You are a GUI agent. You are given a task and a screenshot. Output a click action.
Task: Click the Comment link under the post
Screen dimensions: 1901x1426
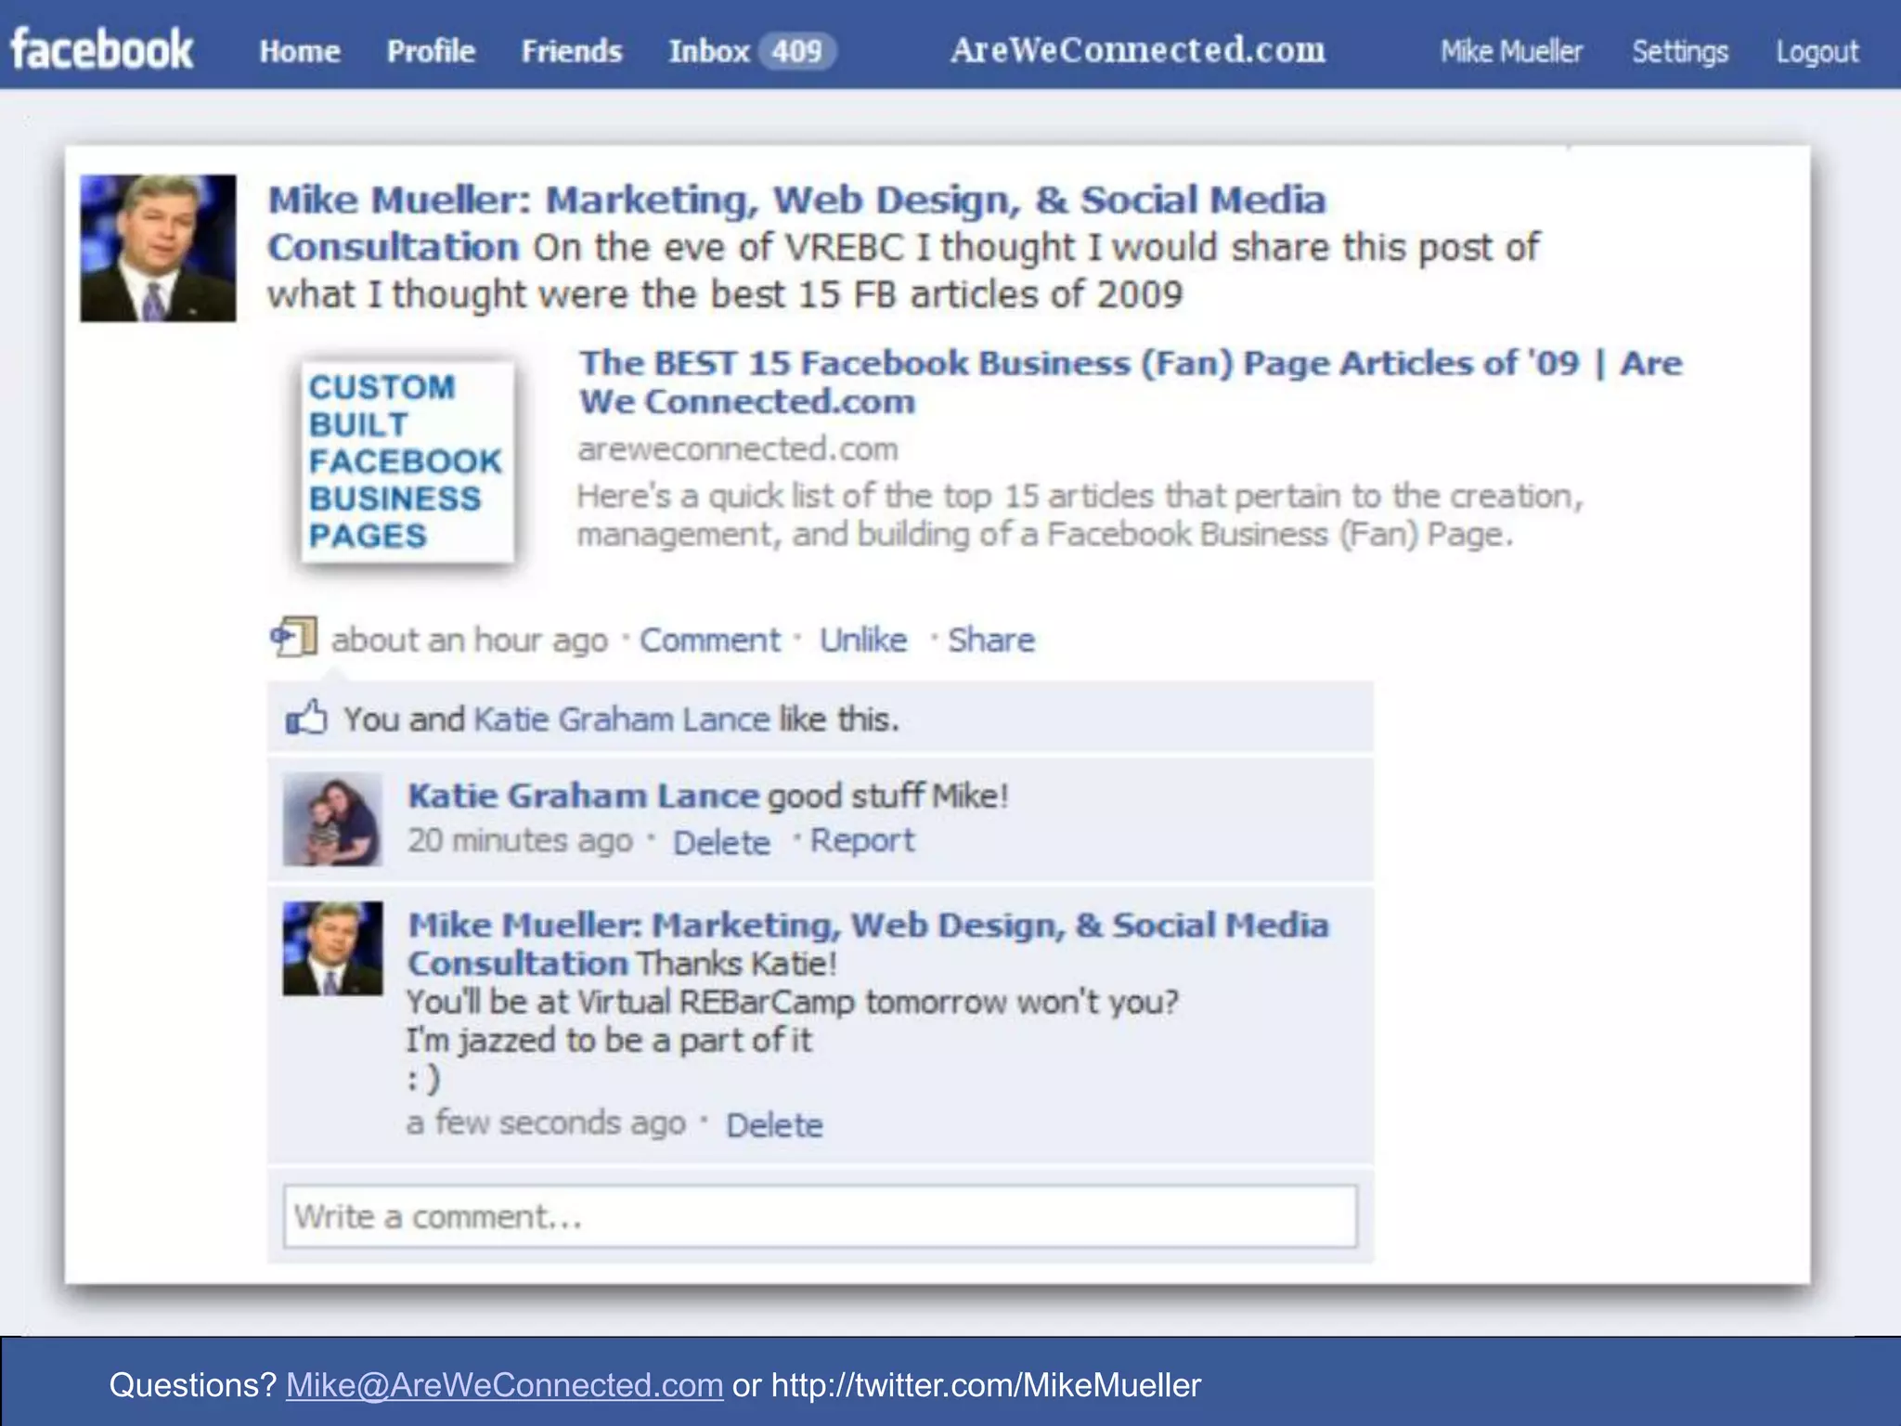tap(710, 640)
